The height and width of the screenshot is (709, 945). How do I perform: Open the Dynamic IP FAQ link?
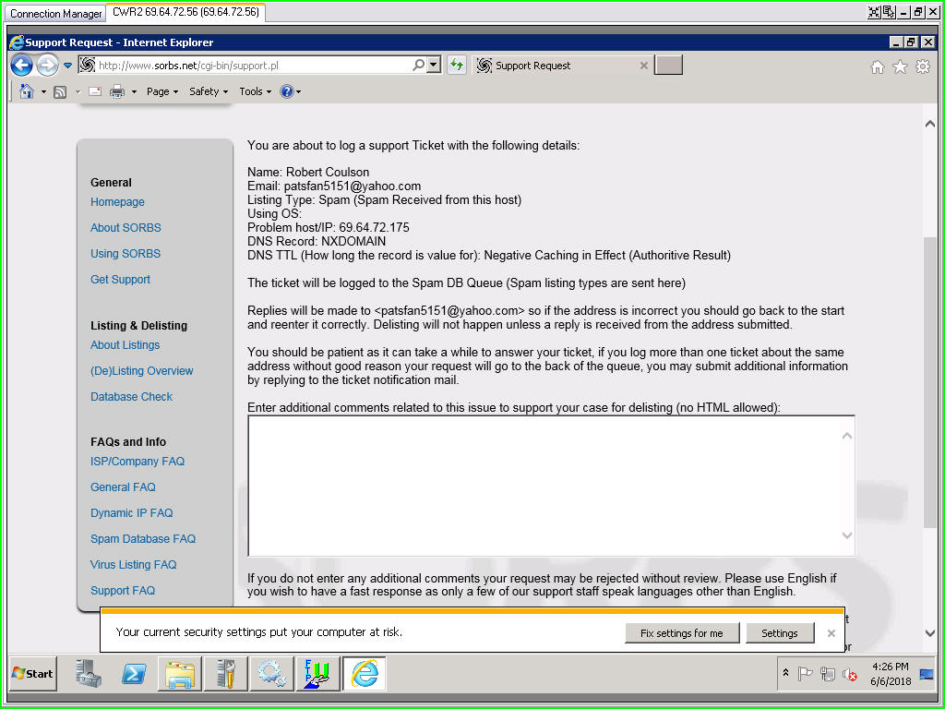coord(131,513)
